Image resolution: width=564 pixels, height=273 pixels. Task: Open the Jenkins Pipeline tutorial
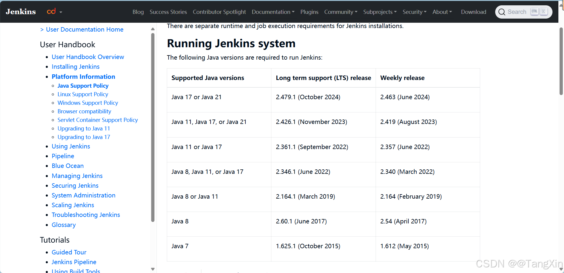tap(74, 262)
